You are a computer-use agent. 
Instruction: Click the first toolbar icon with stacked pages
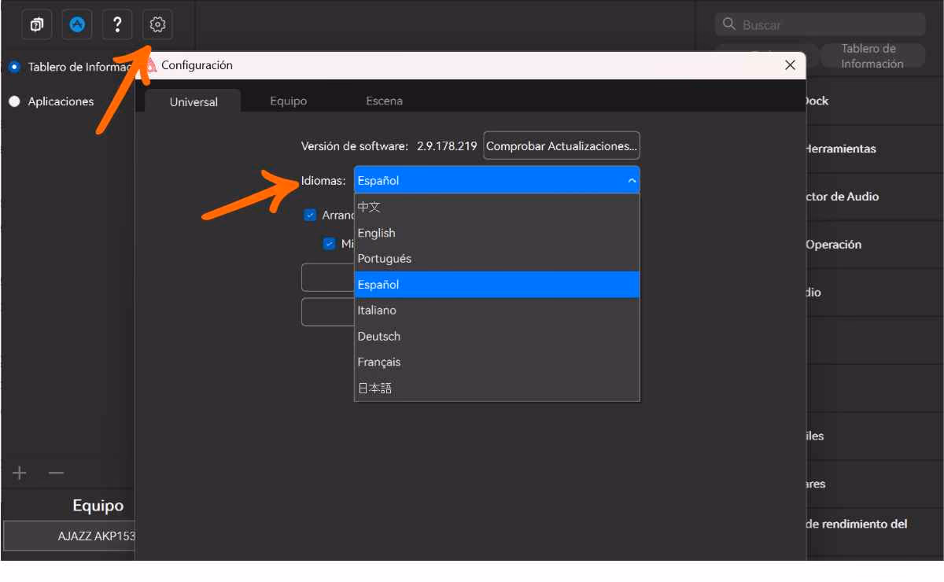point(37,25)
